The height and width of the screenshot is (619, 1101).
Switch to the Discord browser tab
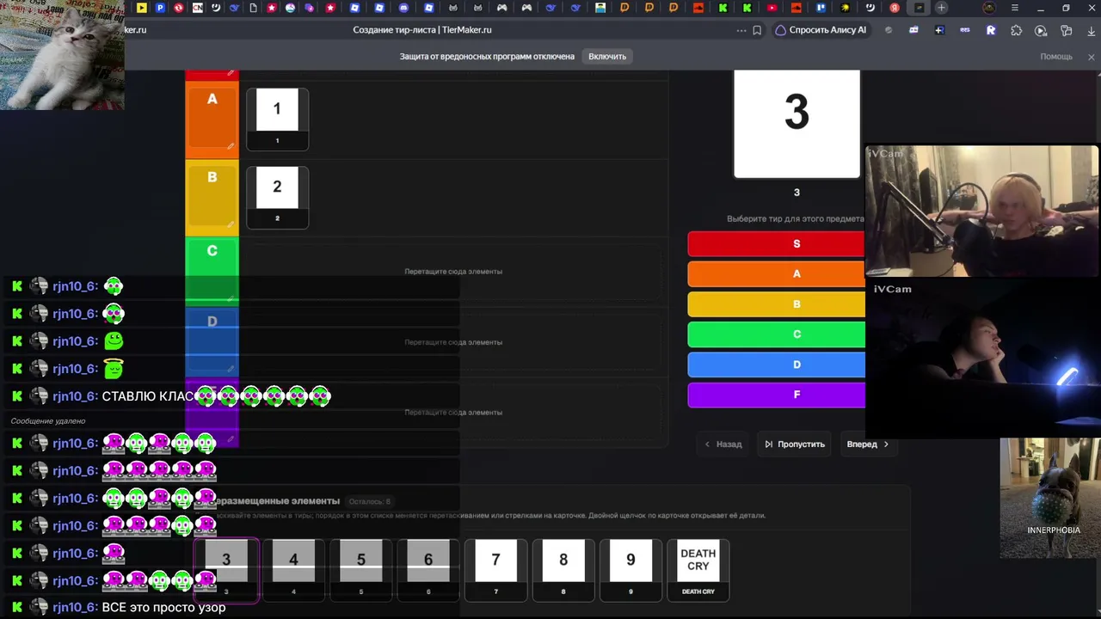(403, 8)
